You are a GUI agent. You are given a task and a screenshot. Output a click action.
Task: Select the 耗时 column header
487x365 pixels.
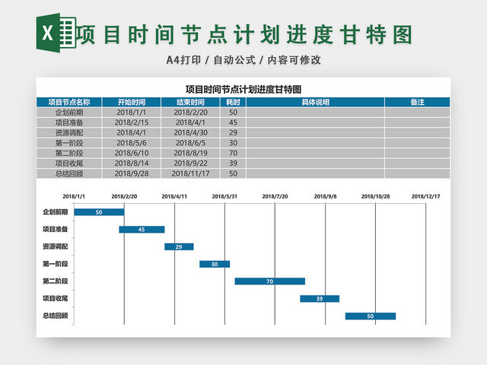(233, 102)
